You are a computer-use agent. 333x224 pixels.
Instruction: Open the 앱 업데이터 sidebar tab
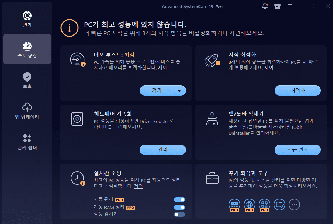[27, 111]
